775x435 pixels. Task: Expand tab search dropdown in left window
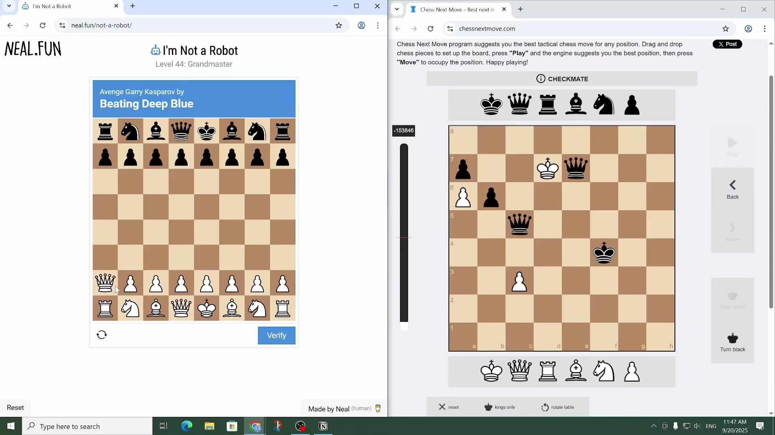pos(9,6)
